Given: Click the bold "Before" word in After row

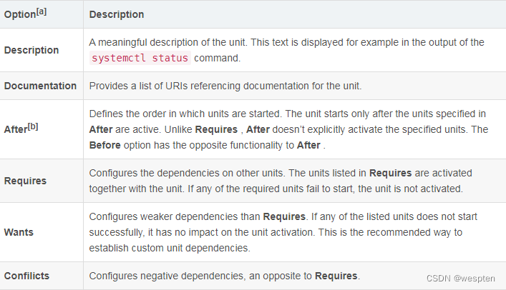Looking at the screenshot, I should (x=106, y=144).
